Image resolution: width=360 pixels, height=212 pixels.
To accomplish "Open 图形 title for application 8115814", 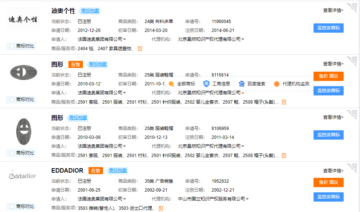I will (x=57, y=64).
